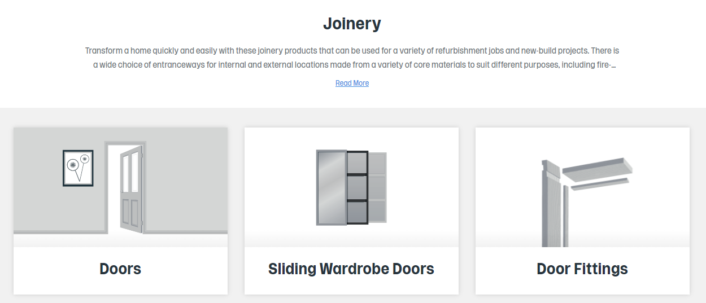This screenshot has height=303, width=706.
Task: Select the Door Fittings image
Action: [582, 187]
